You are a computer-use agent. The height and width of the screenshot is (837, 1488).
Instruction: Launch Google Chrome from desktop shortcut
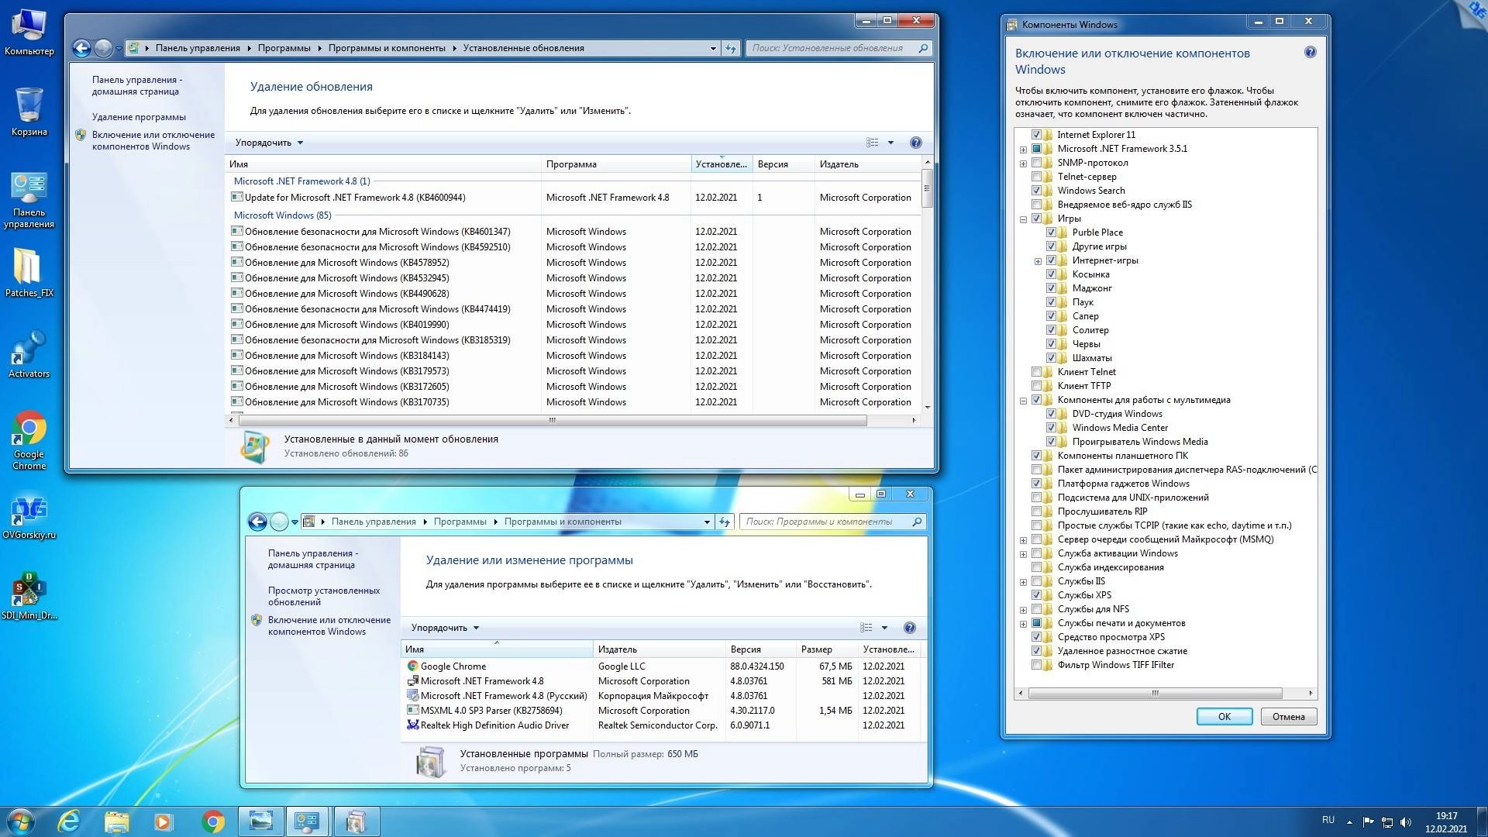click(29, 439)
